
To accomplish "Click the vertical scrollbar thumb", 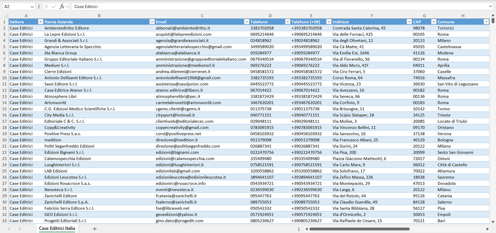I will click(493, 21).
